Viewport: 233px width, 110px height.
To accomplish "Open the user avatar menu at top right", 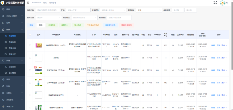I will tap(222, 3).
